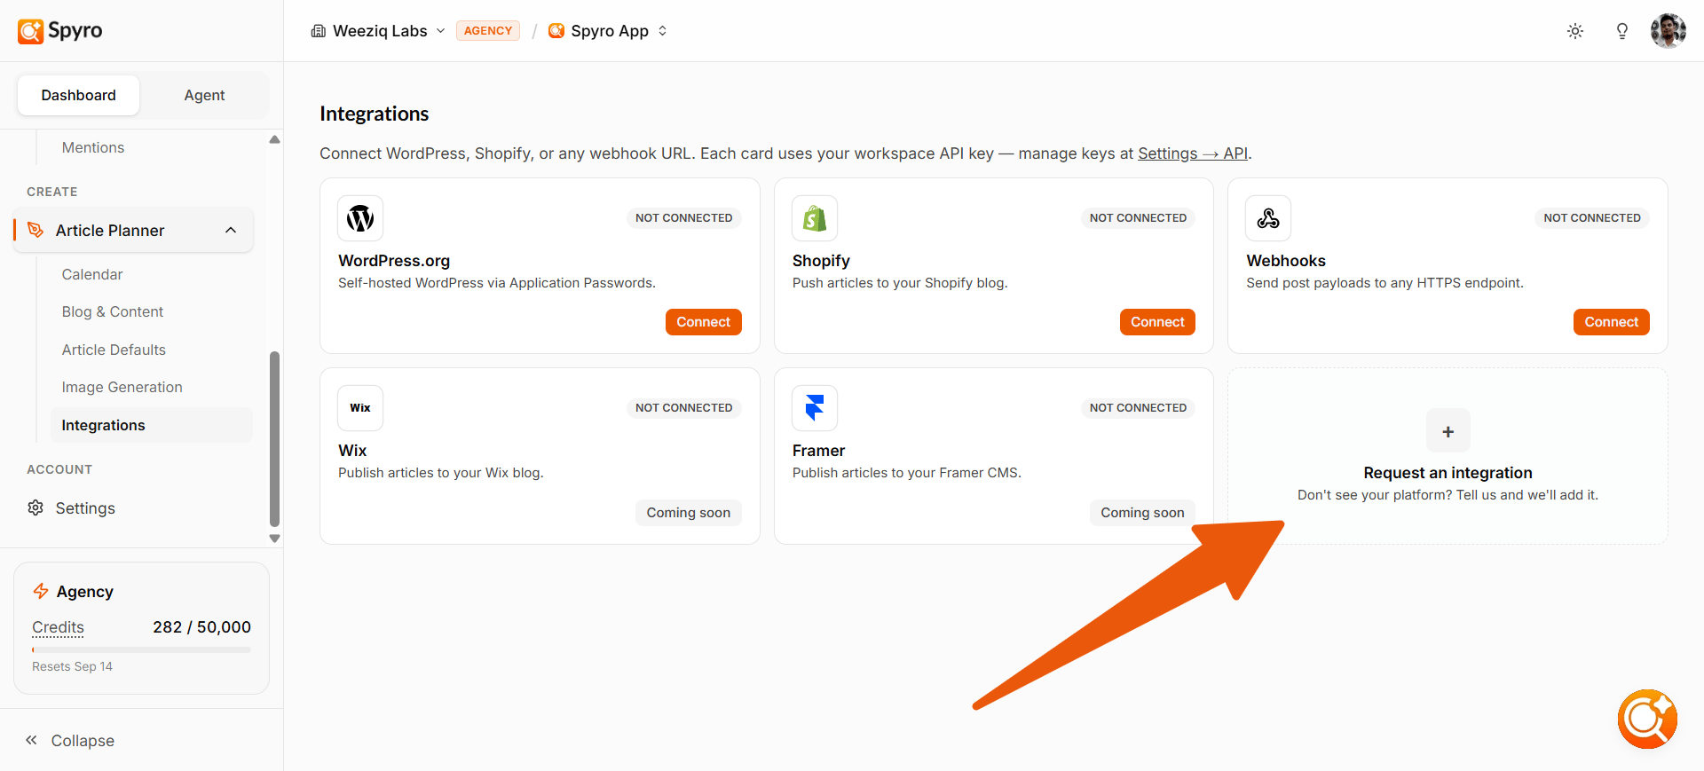This screenshot has width=1704, height=771.
Task: Click the Integrations page heading
Action: [375, 114]
